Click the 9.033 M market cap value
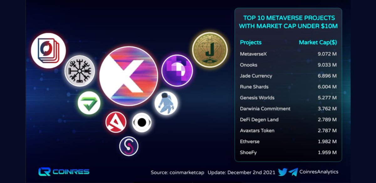This screenshot has width=376, height=183. [326, 65]
